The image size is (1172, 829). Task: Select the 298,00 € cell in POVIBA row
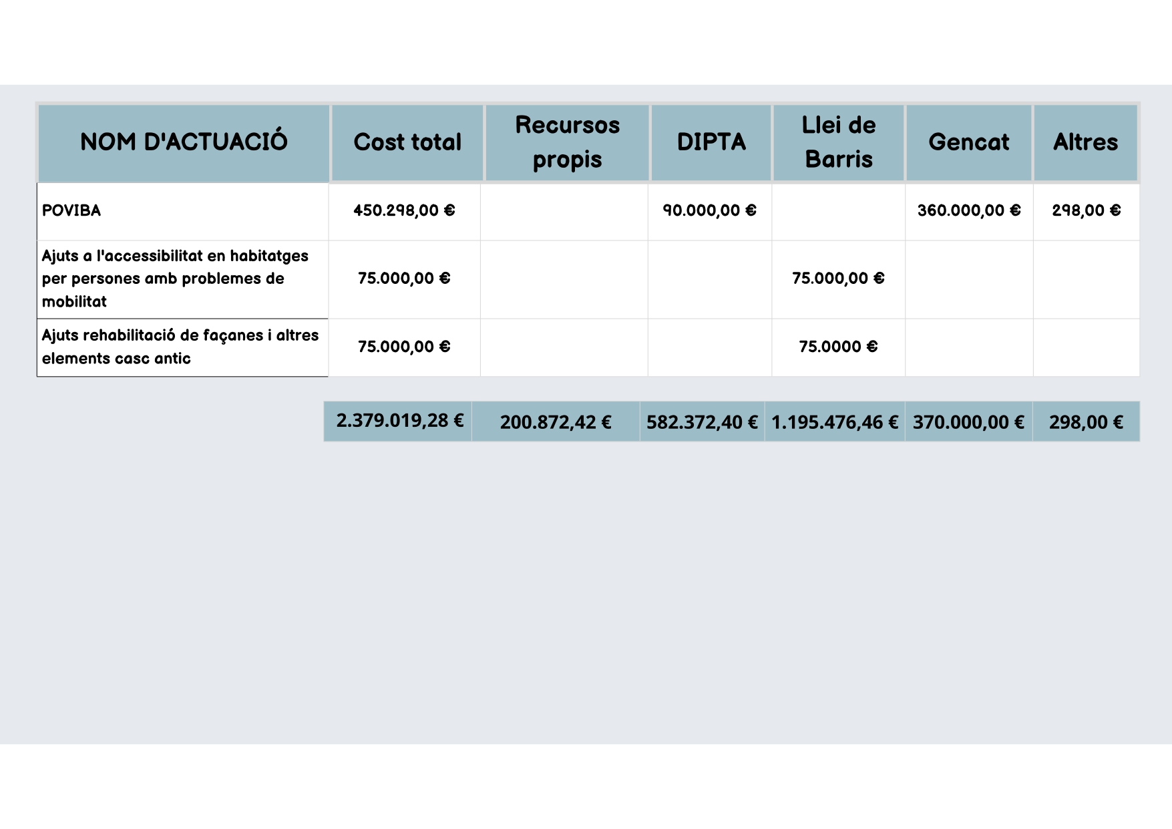coord(1086,211)
